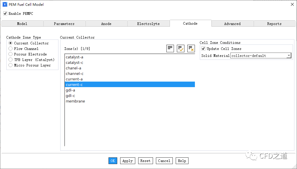Screen dimensions: 297x169
Task: Click the select-all-shown zones checkmark icon
Action: (x=181, y=48)
